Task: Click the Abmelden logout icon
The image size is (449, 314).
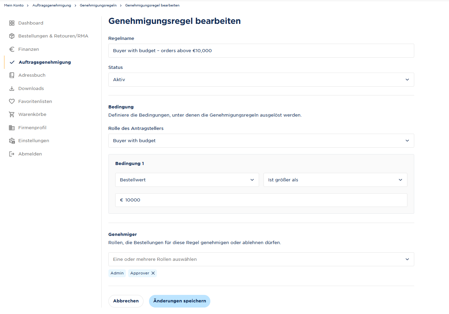Action: 12,154
